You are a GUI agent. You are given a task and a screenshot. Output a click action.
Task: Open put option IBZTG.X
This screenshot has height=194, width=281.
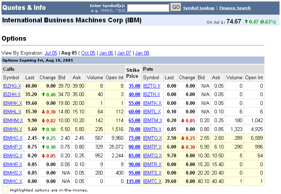pyautogui.click(x=152, y=86)
